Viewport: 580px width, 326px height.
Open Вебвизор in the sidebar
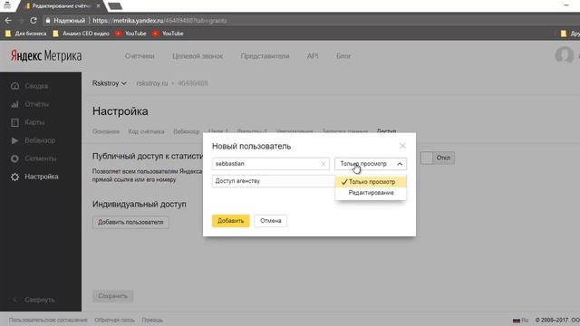coord(40,140)
